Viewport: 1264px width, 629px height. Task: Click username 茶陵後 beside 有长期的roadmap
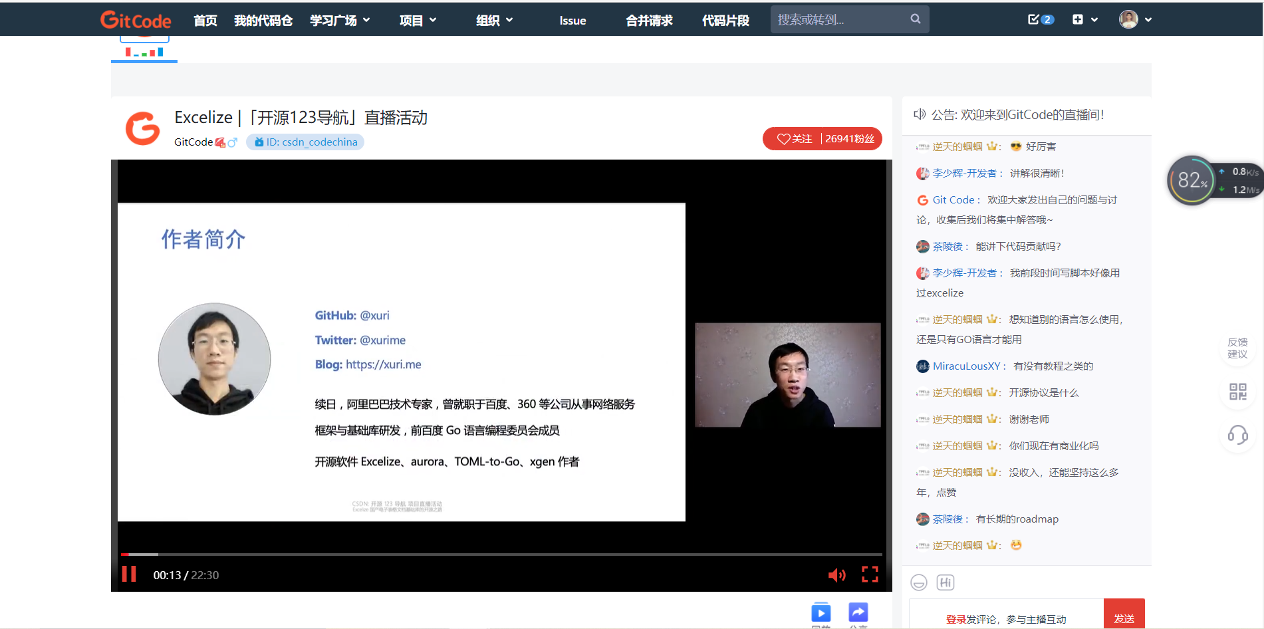(x=948, y=519)
